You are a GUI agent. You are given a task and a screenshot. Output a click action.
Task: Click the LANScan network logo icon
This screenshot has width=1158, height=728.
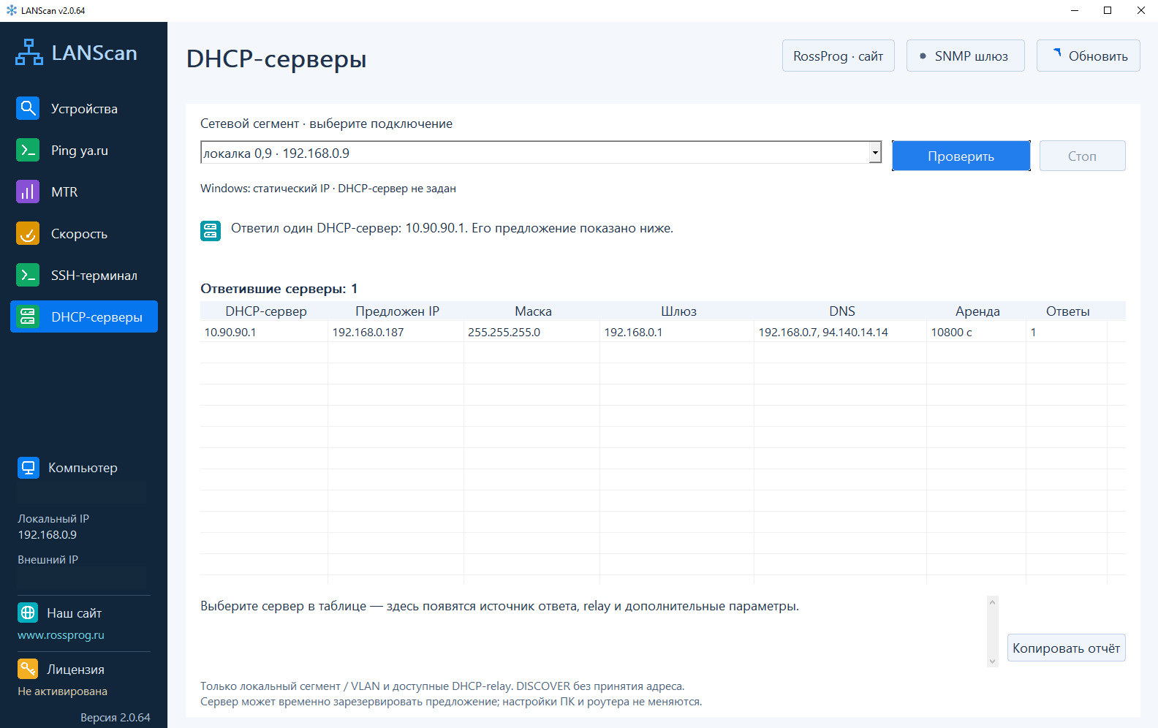pyautogui.click(x=29, y=53)
